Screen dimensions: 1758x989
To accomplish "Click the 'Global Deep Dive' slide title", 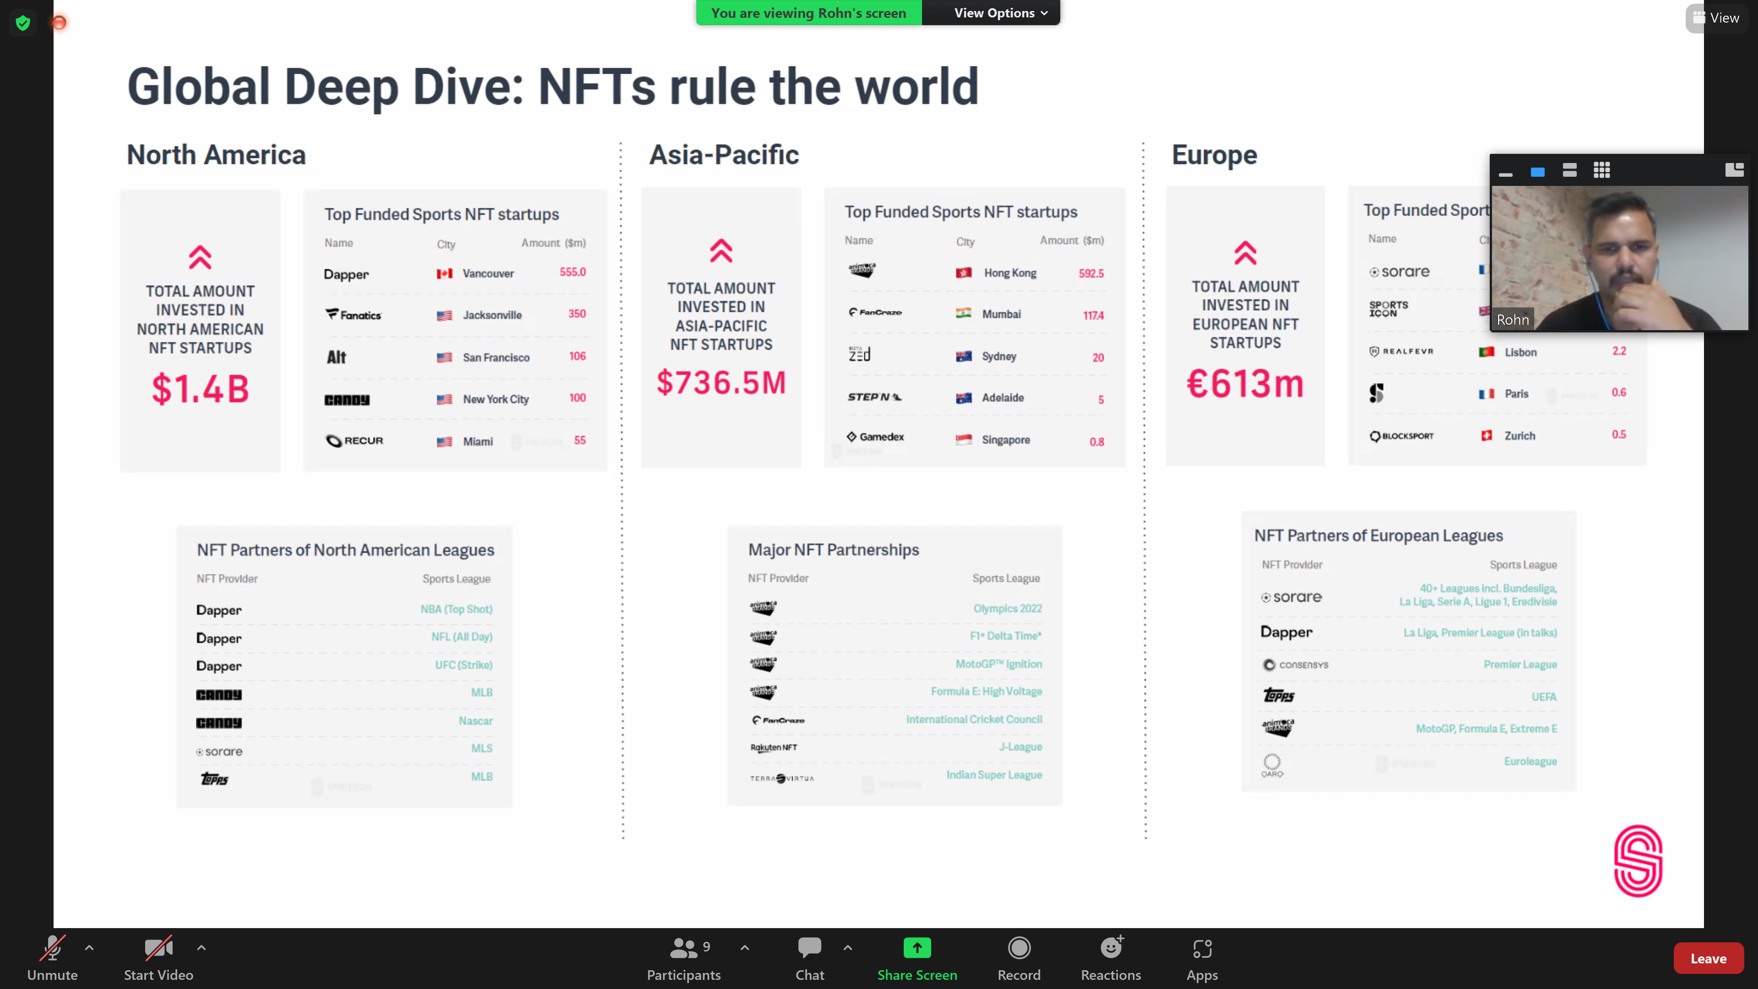I will pyautogui.click(x=553, y=87).
